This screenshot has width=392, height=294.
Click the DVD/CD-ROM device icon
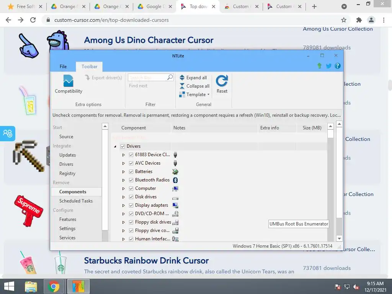[x=175, y=214]
